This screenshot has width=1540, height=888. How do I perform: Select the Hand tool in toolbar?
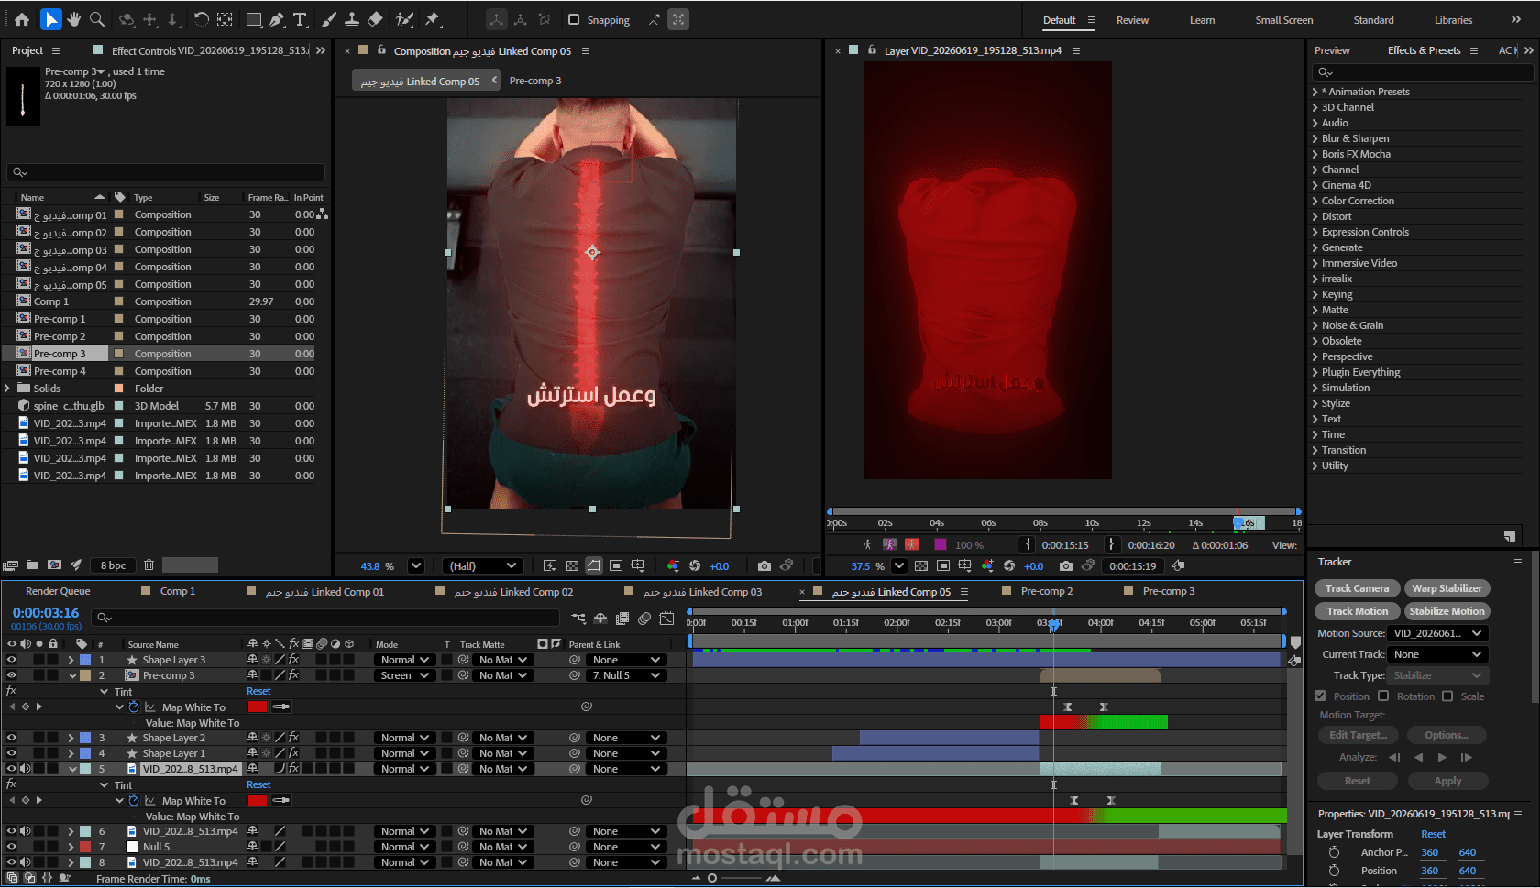[73, 19]
